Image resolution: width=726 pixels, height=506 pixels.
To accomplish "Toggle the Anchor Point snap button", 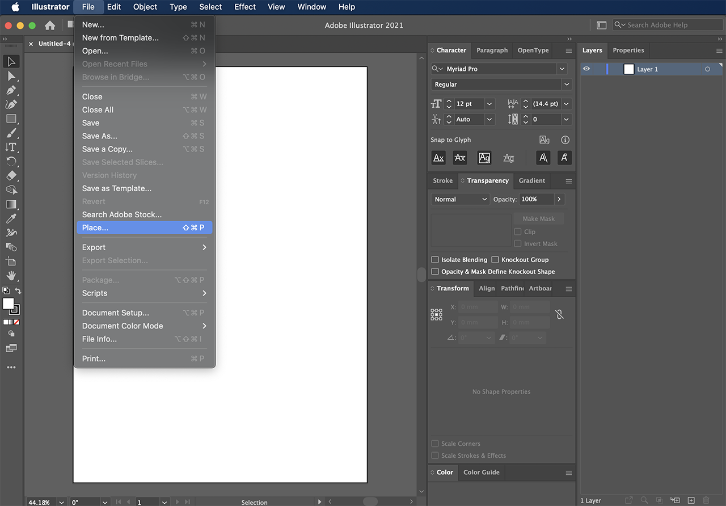I will click(564, 158).
